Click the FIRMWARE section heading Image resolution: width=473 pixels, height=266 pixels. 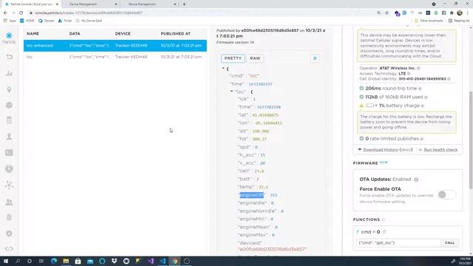pyautogui.click(x=365, y=163)
